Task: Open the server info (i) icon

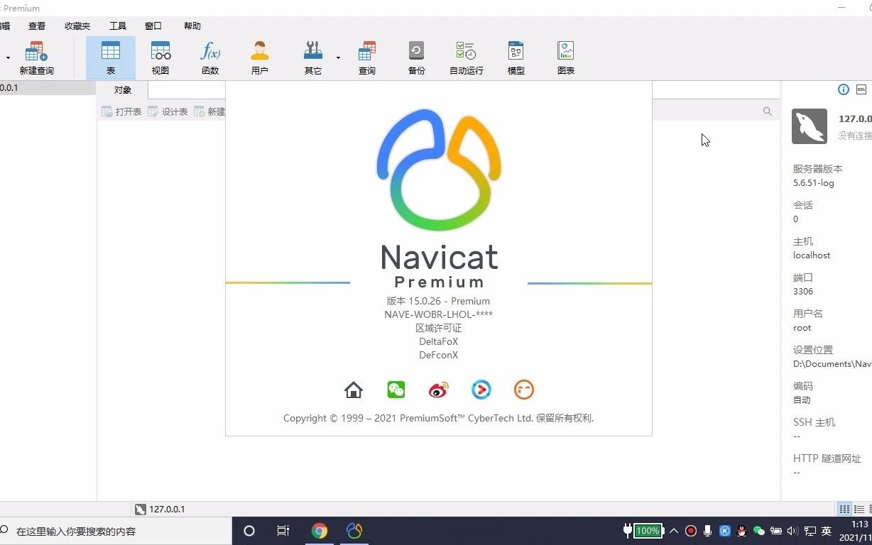Action: point(843,89)
